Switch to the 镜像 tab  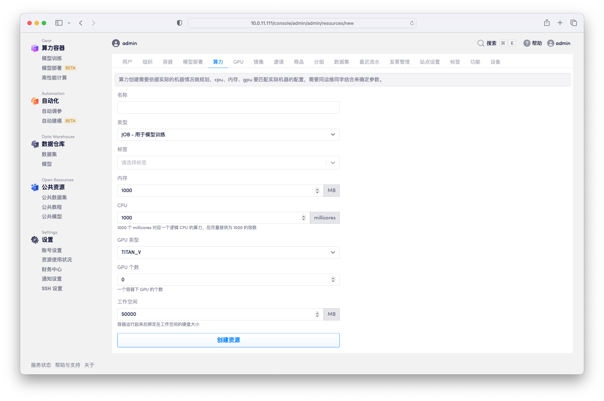[258, 62]
